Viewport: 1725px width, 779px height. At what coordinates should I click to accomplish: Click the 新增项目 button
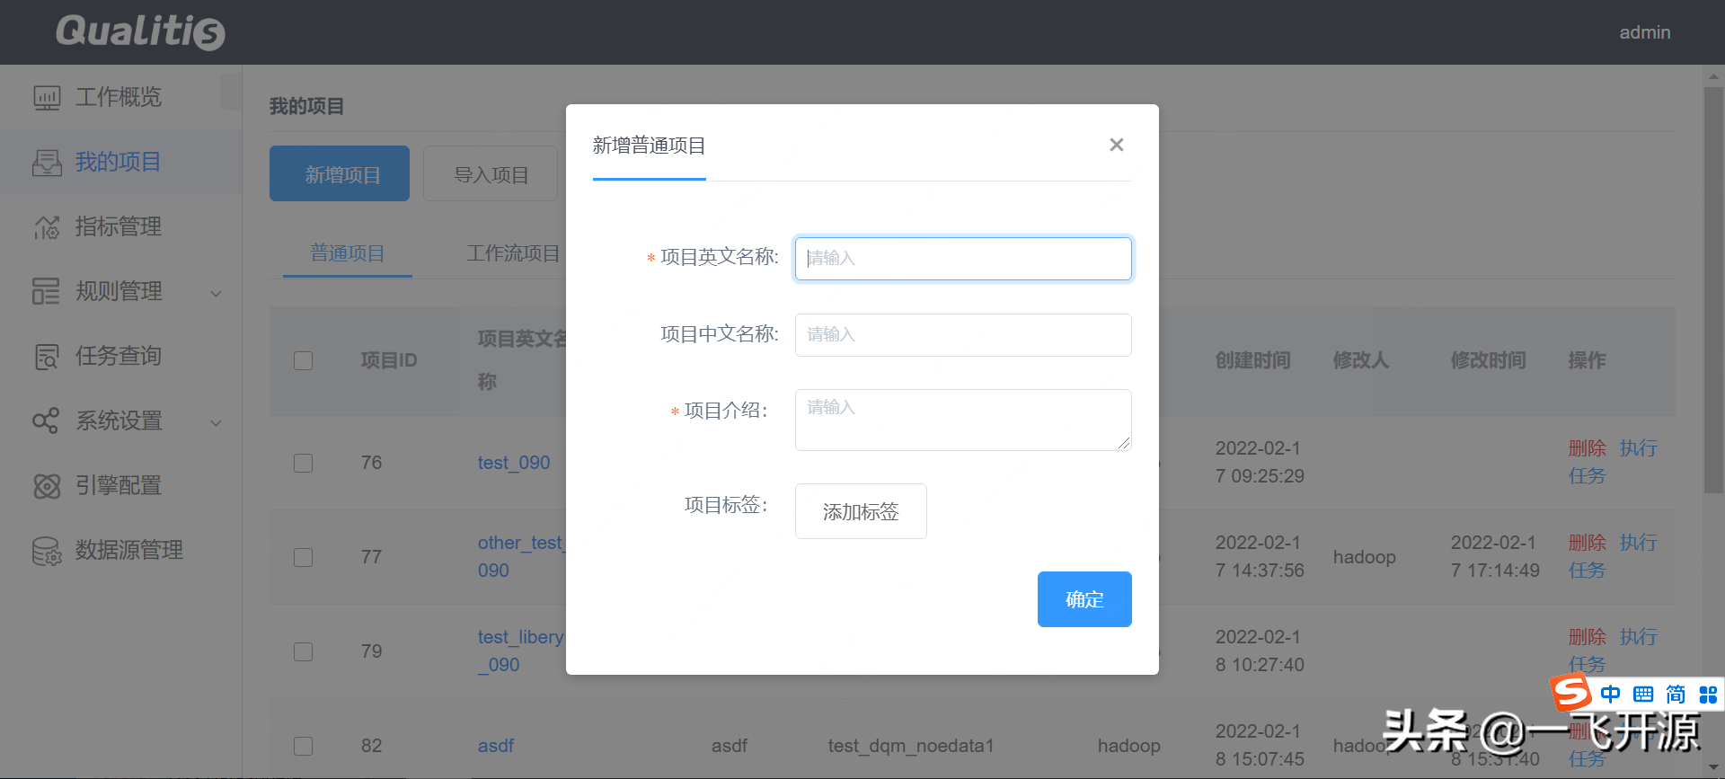340,173
